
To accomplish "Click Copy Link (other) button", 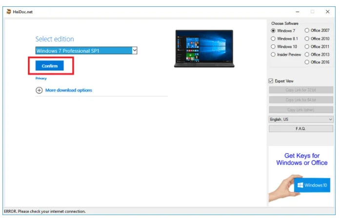I will click(301, 110).
